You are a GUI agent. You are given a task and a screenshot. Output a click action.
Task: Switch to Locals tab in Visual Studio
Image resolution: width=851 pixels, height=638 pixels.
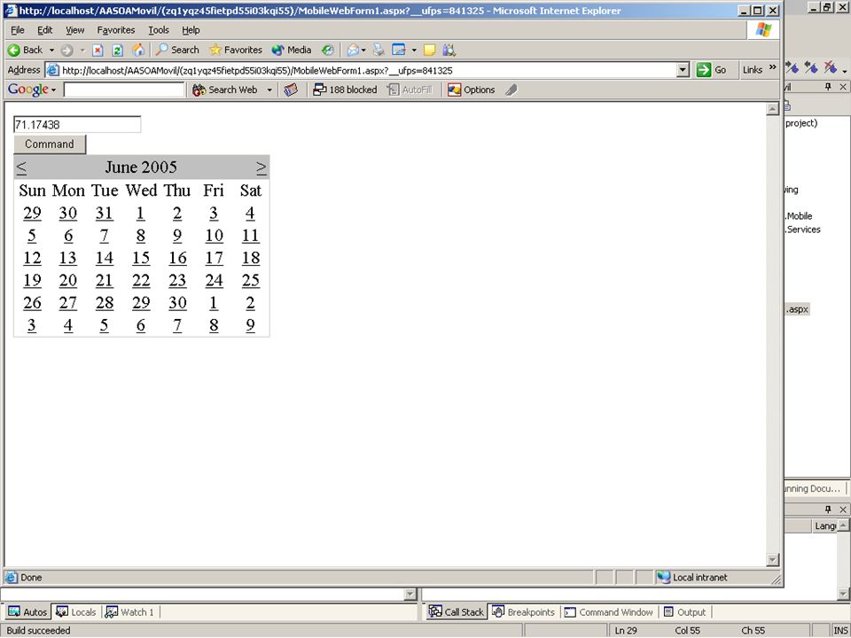(x=76, y=612)
